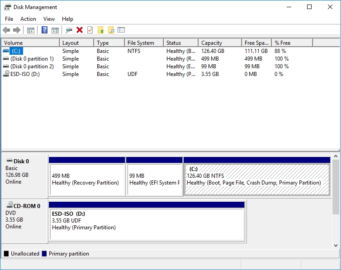Image resolution: width=341 pixels, height=270 pixels.
Task: Click the UDF file system cell
Action: [133, 74]
